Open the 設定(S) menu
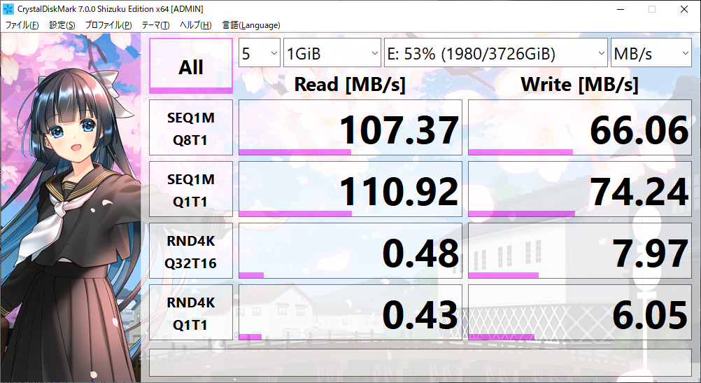Viewport: 701px width, 383px height. tap(62, 25)
